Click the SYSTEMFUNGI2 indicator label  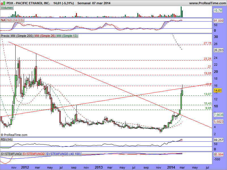[34, 154]
